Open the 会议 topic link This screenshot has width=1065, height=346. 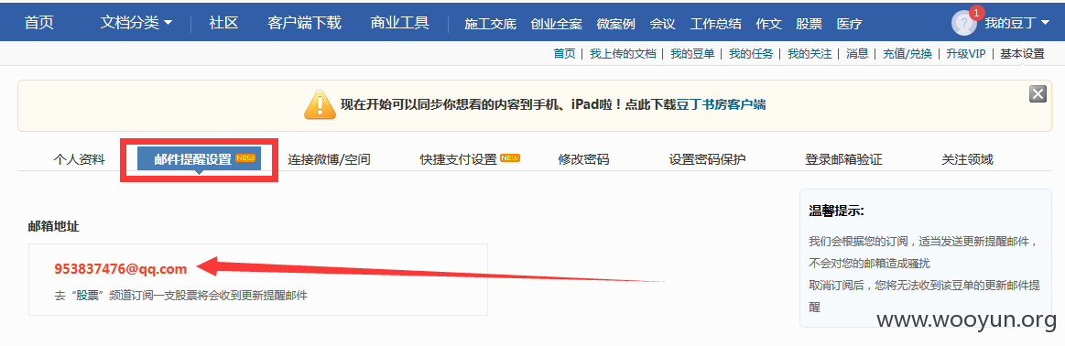point(662,24)
